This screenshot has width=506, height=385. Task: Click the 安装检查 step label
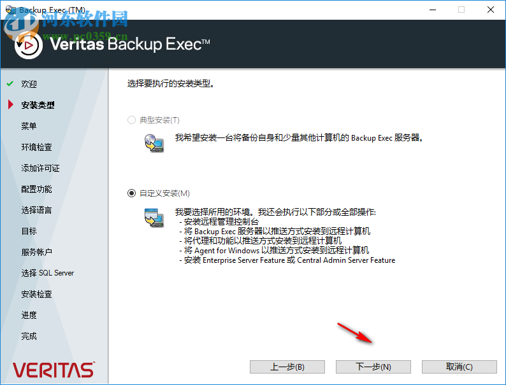36,294
